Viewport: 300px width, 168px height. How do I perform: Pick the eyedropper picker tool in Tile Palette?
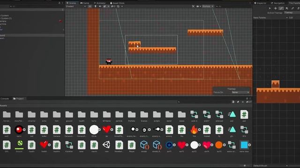coord(292,8)
